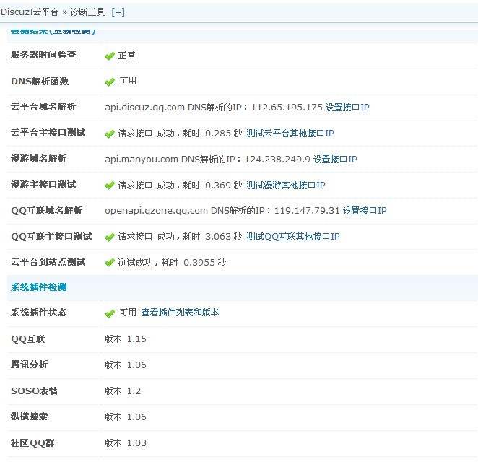Select QQ互联 plugin row label
478x462 pixels.
coord(27,339)
